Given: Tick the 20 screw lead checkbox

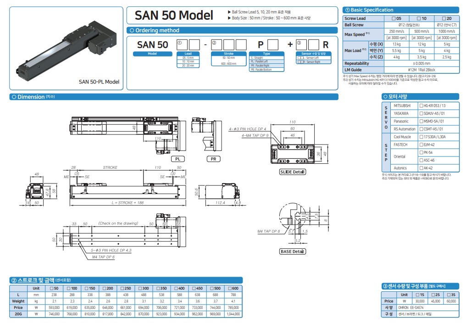Looking at the screenshot, I should (x=444, y=18).
